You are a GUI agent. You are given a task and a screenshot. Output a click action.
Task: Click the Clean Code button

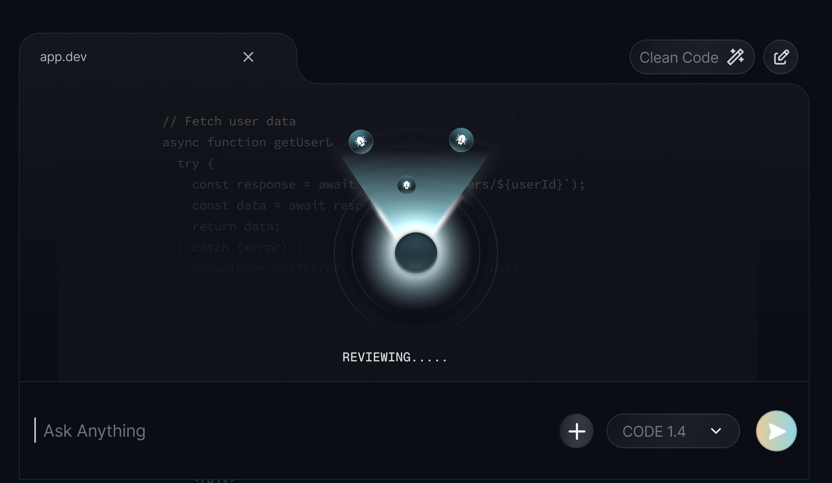(692, 57)
